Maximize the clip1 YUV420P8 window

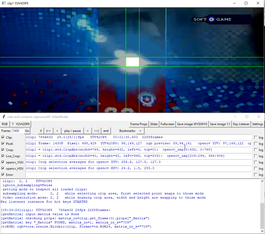246,3
